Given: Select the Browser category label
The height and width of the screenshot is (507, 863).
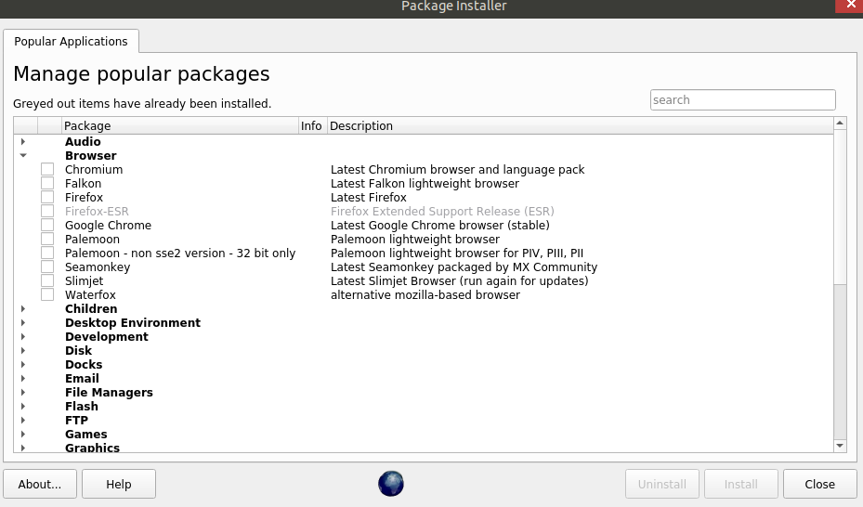Looking at the screenshot, I should coord(91,156).
